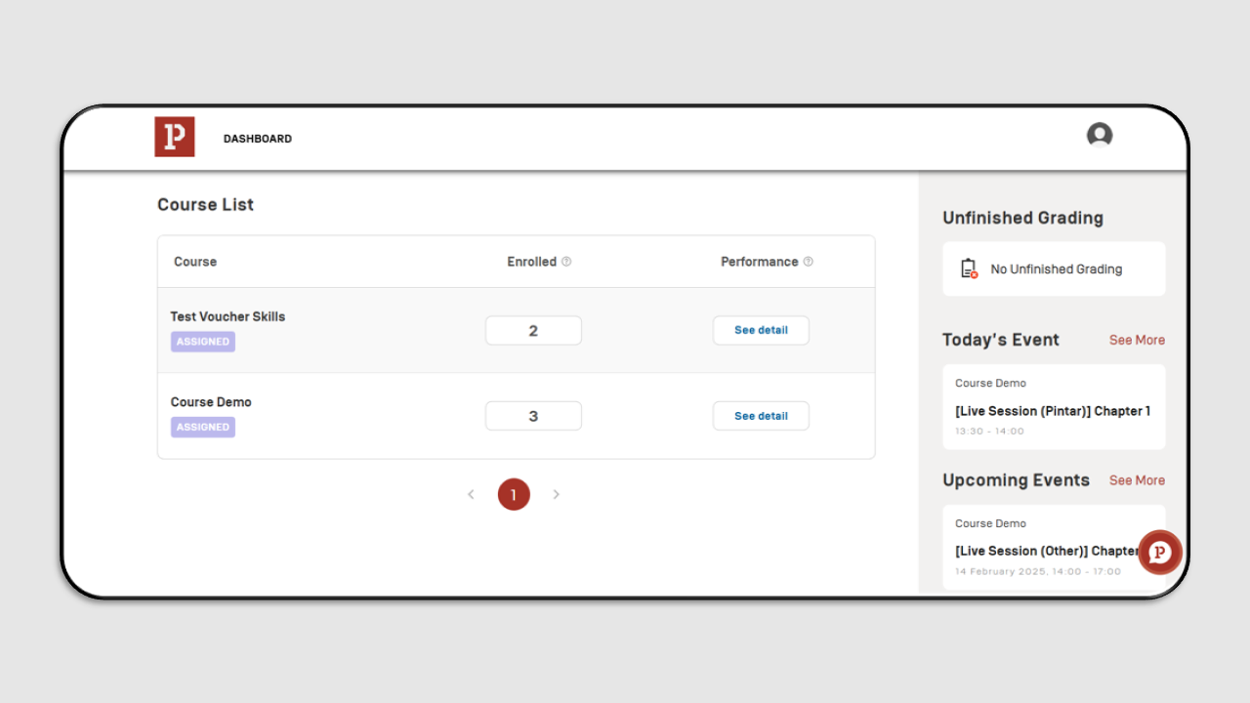The height and width of the screenshot is (703, 1250).
Task: Open the Live Session (Other) upcoming event card
Action: 1054,548
